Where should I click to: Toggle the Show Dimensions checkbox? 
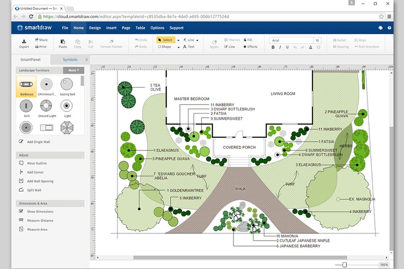click(21, 211)
